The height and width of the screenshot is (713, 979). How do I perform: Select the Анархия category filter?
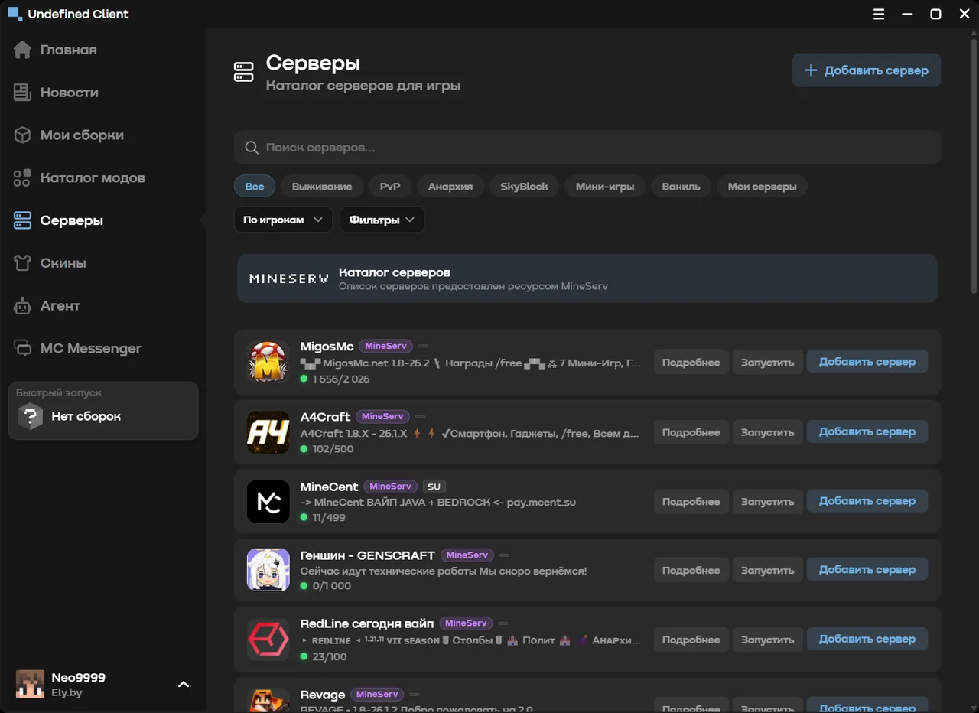450,187
